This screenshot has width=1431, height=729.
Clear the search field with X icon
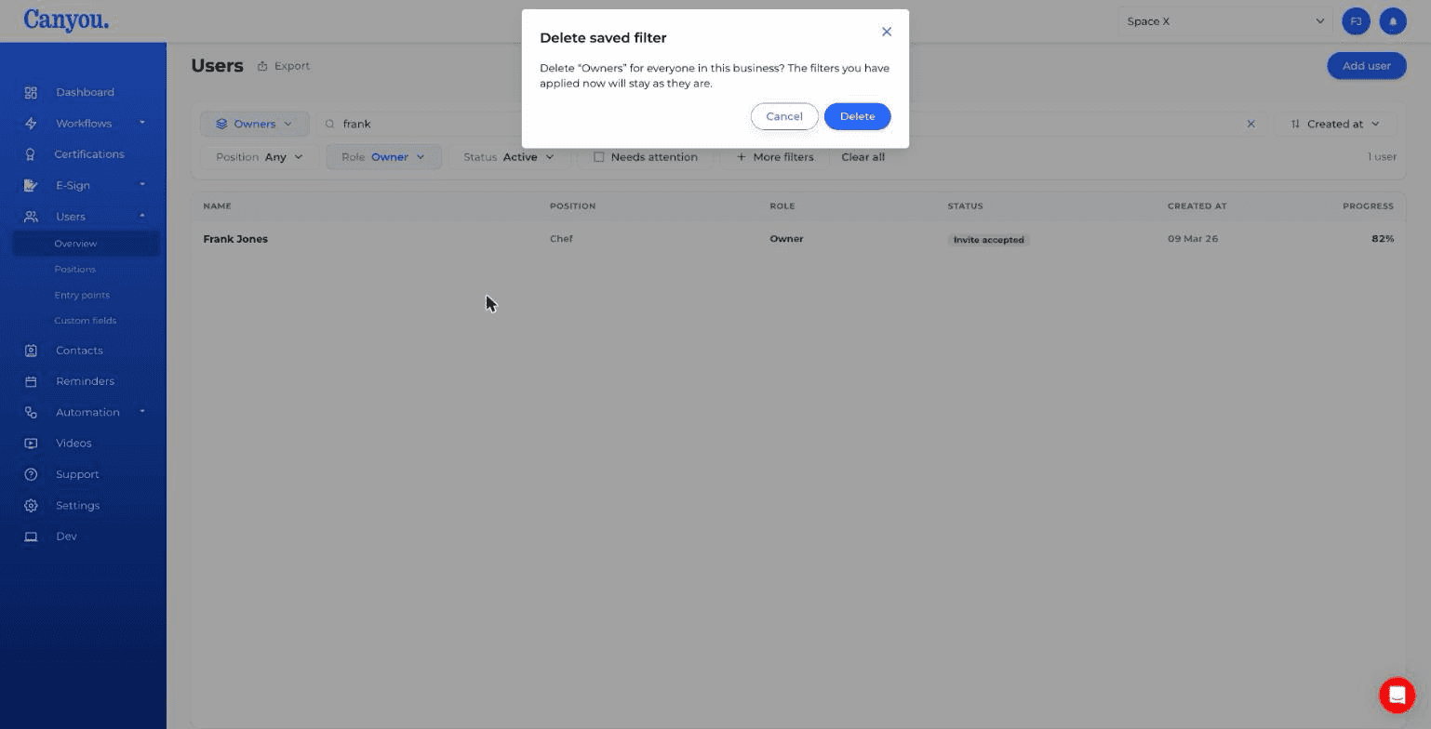[1250, 124]
